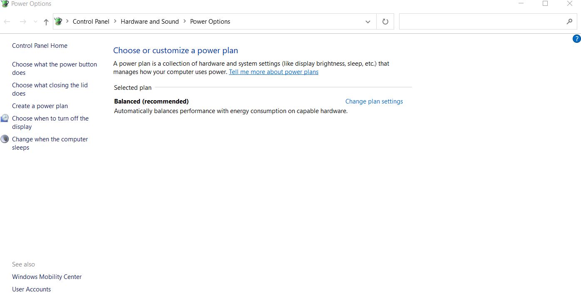Click the display icon next to turn off display
The width and height of the screenshot is (581, 301).
5,118
